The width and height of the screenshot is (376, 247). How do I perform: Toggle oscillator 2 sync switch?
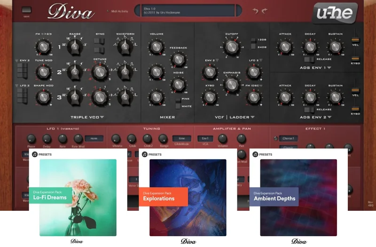[x=99, y=41]
